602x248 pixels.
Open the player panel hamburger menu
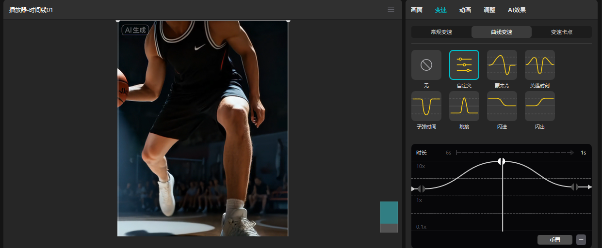point(391,10)
